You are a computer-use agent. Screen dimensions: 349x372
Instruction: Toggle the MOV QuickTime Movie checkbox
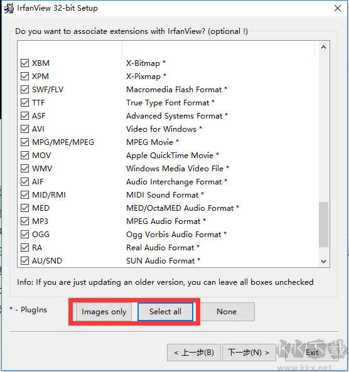point(24,156)
